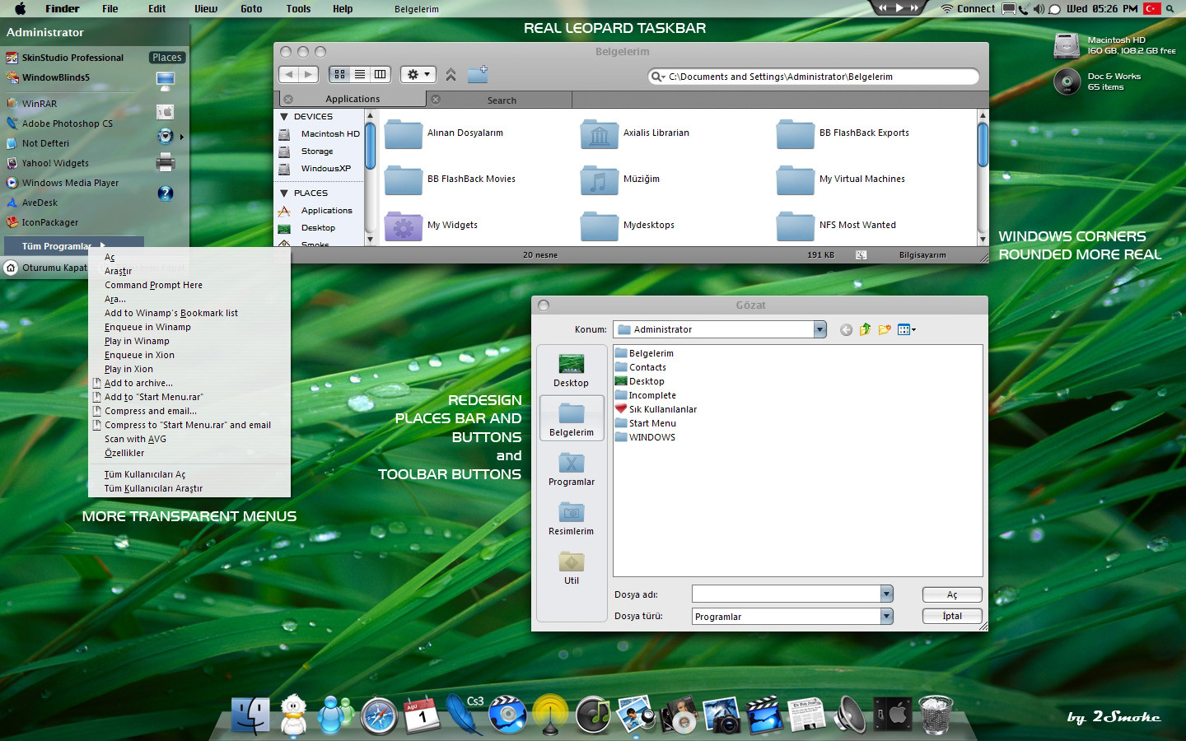Choose Command Prompt Here from context menu

[153, 285]
